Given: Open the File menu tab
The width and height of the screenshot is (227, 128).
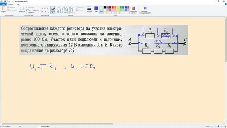Looking at the screenshot, I should (3, 4).
